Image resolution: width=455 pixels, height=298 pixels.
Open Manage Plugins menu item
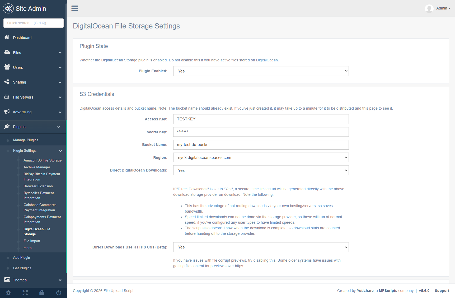tap(26, 140)
